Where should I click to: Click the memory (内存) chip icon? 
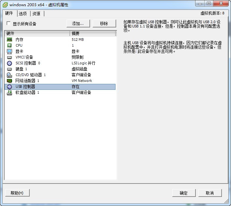click(9, 40)
